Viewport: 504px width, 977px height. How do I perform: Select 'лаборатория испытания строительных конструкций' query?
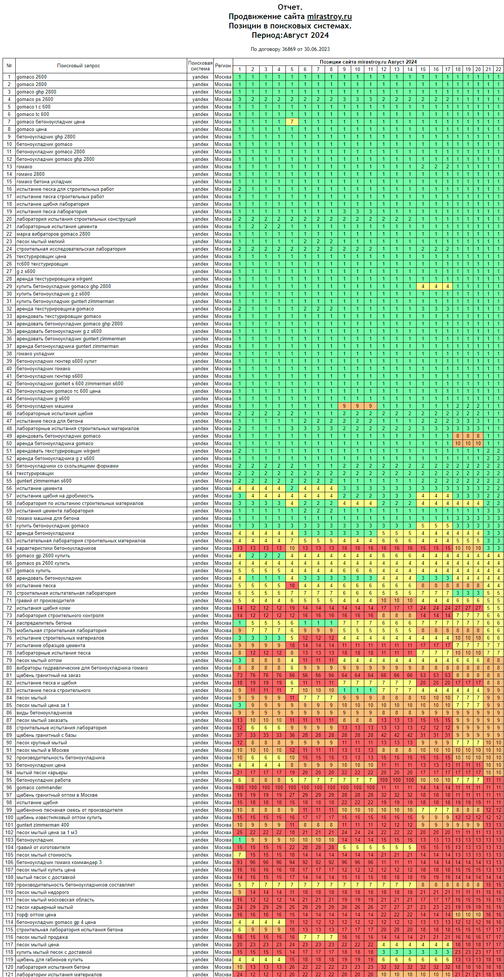pos(76,219)
